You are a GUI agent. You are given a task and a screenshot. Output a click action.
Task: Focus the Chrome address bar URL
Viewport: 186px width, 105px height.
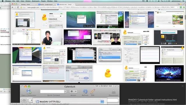tap(98, 7)
